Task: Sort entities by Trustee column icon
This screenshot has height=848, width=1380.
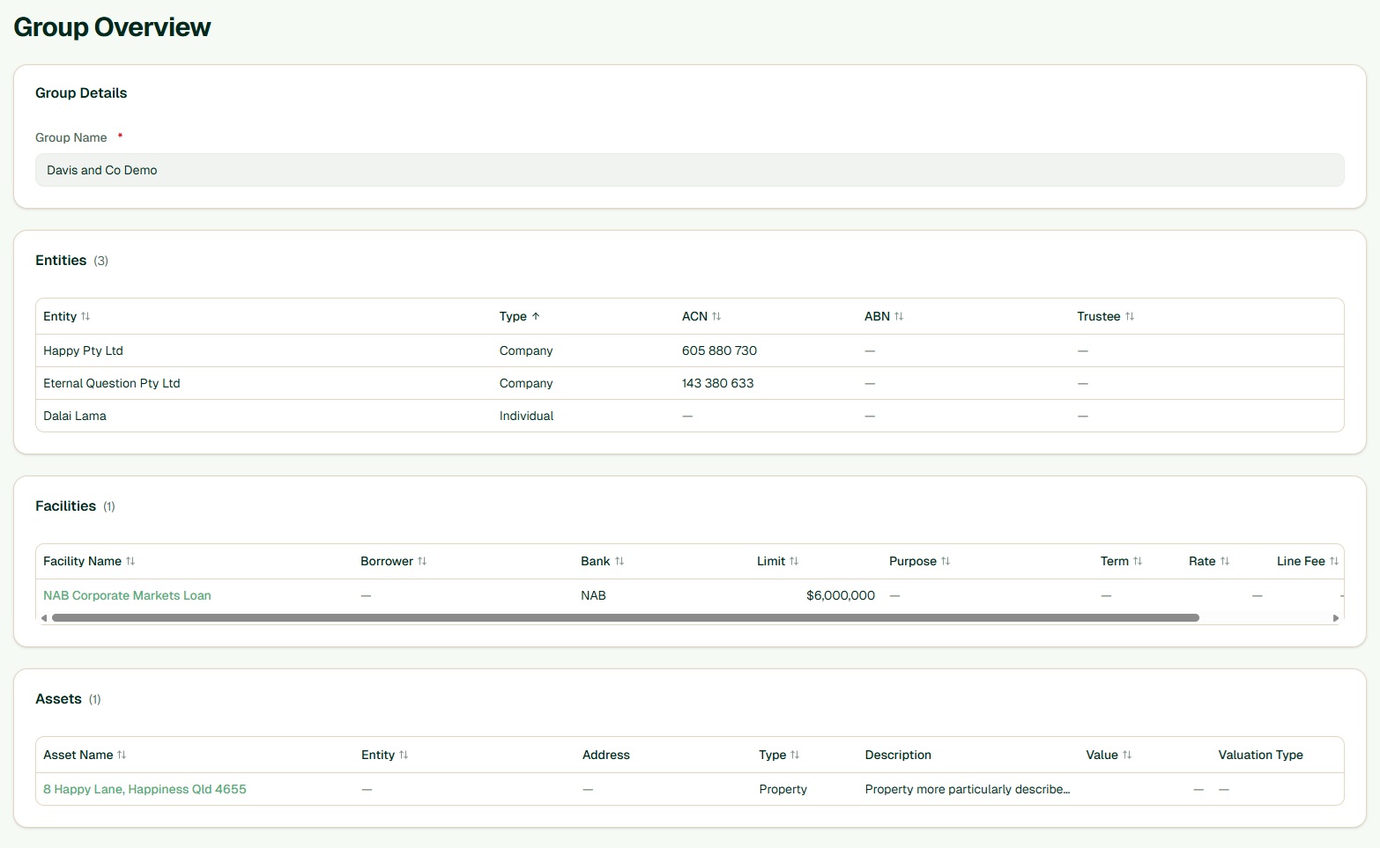Action: pos(1130,316)
